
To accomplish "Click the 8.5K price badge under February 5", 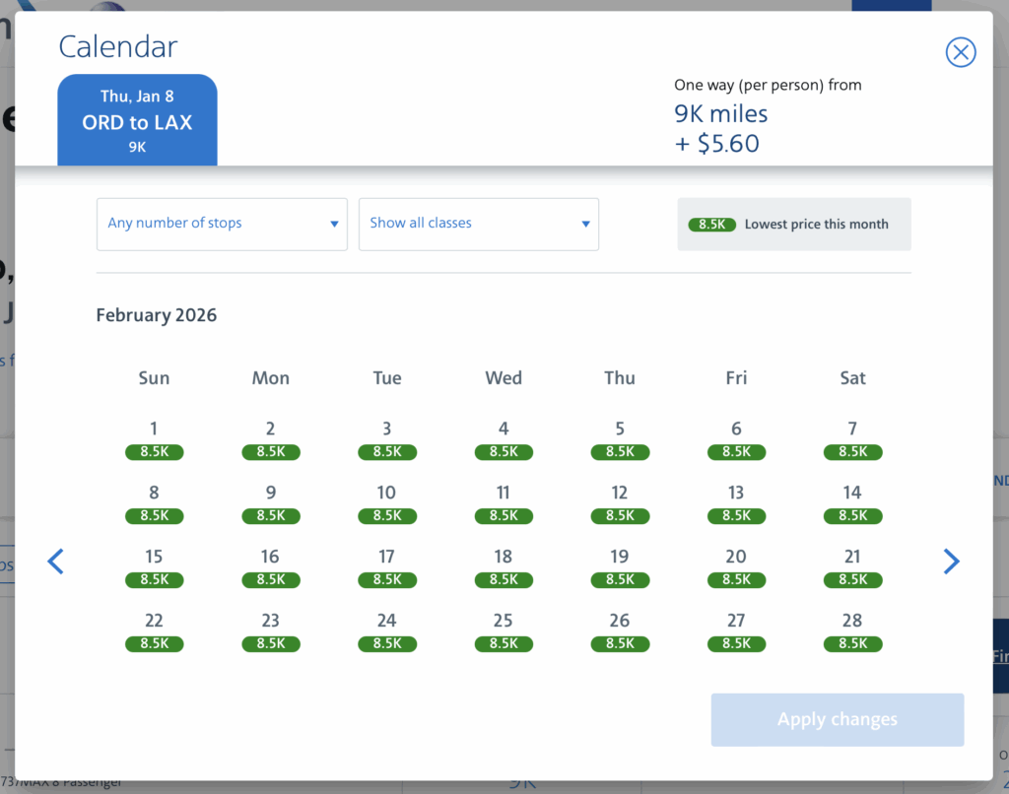I will [x=620, y=452].
